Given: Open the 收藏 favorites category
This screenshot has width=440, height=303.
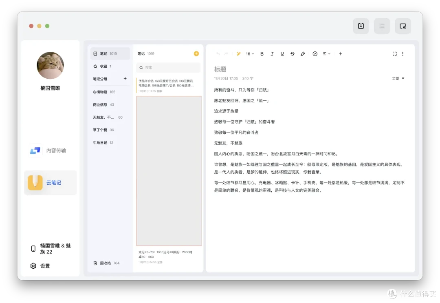Looking at the screenshot, I should [110, 66].
